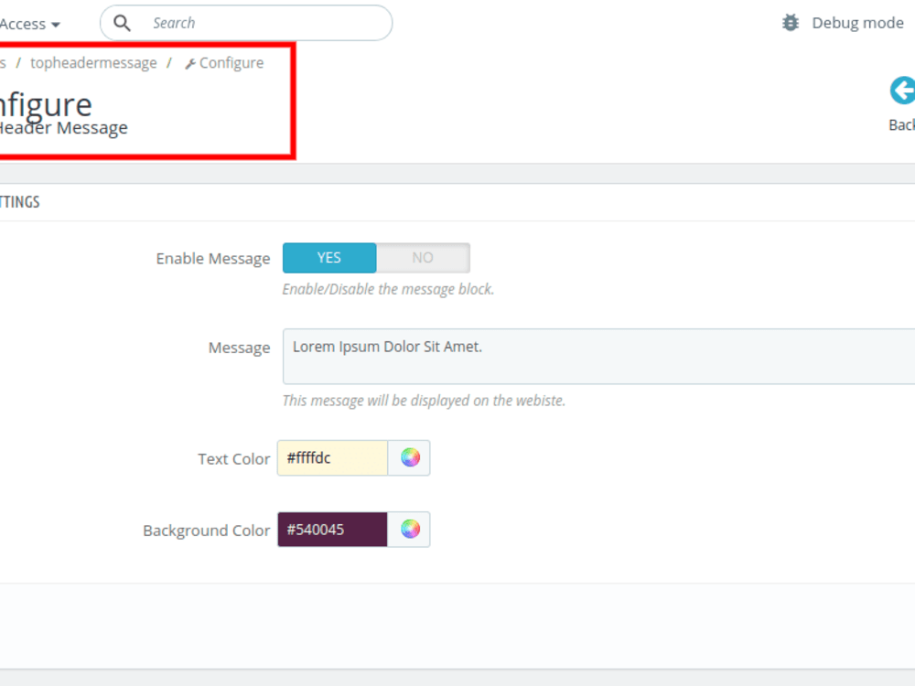The image size is (915, 686).
Task: Select Debug mode in the top bar
Action: tap(856, 22)
